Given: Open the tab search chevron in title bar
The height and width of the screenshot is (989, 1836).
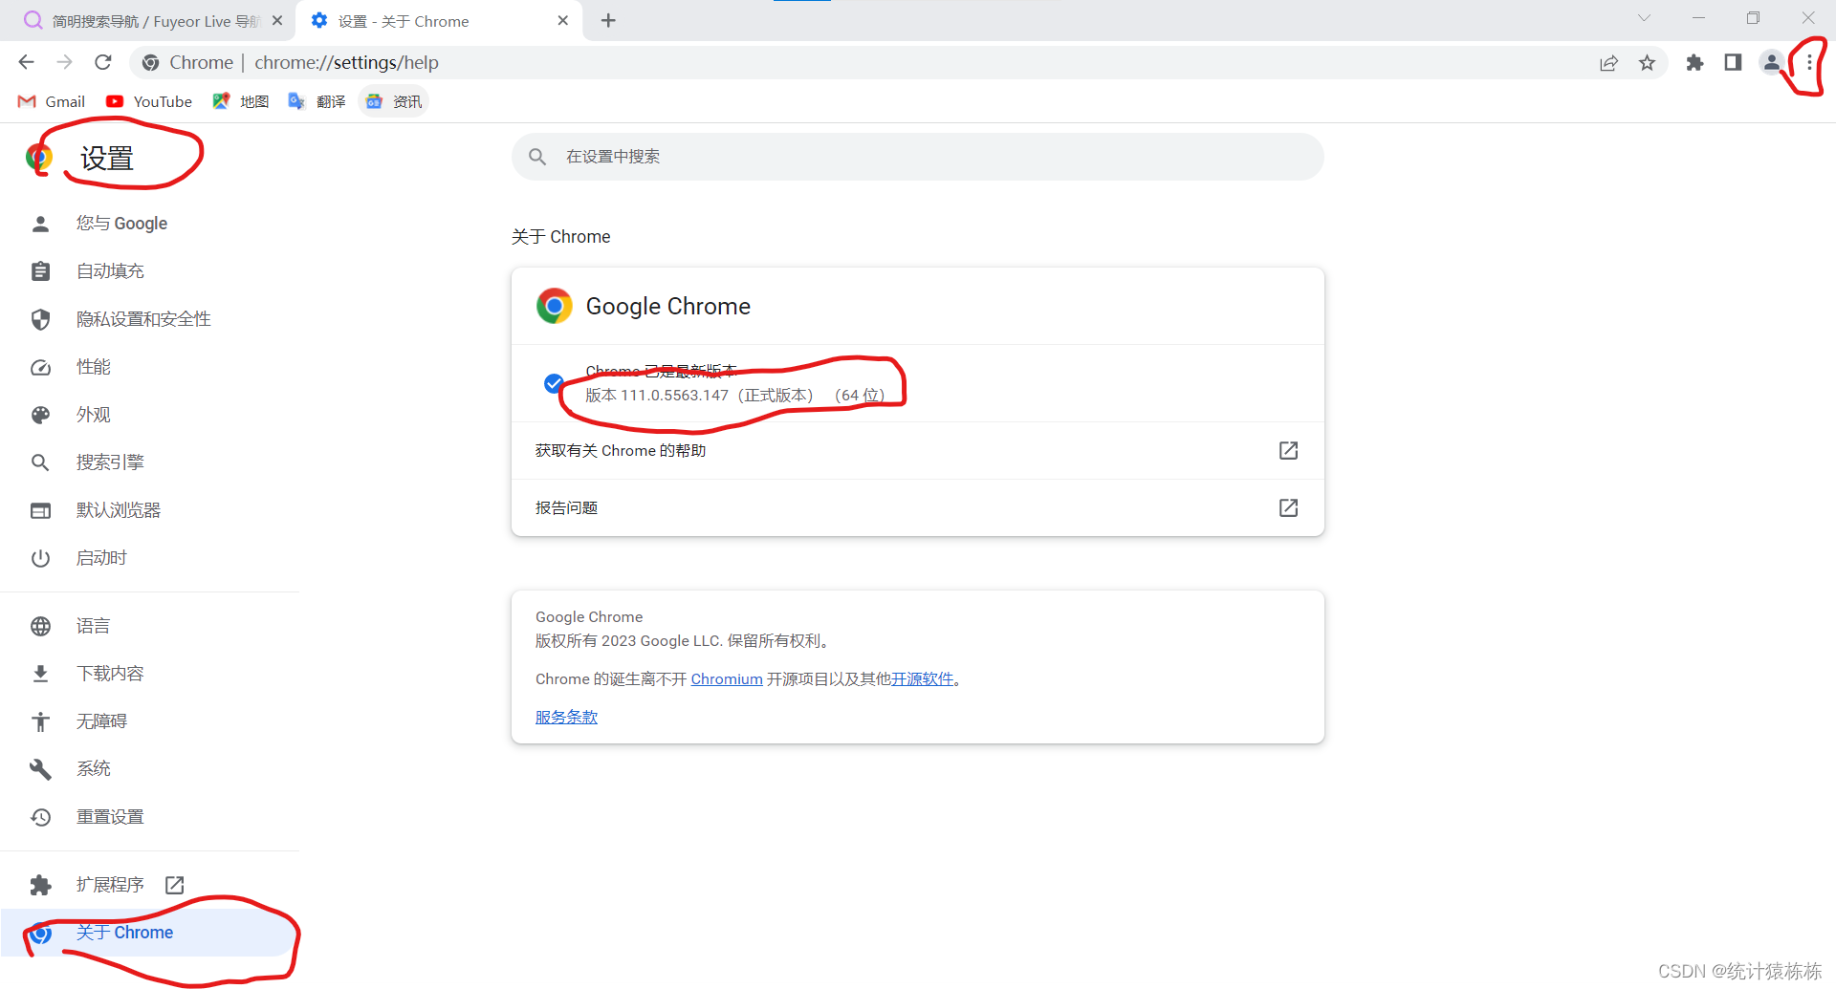Looking at the screenshot, I should [x=1644, y=18].
